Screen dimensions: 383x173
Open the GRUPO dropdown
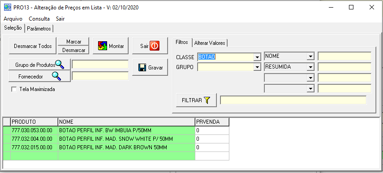coord(257,67)
